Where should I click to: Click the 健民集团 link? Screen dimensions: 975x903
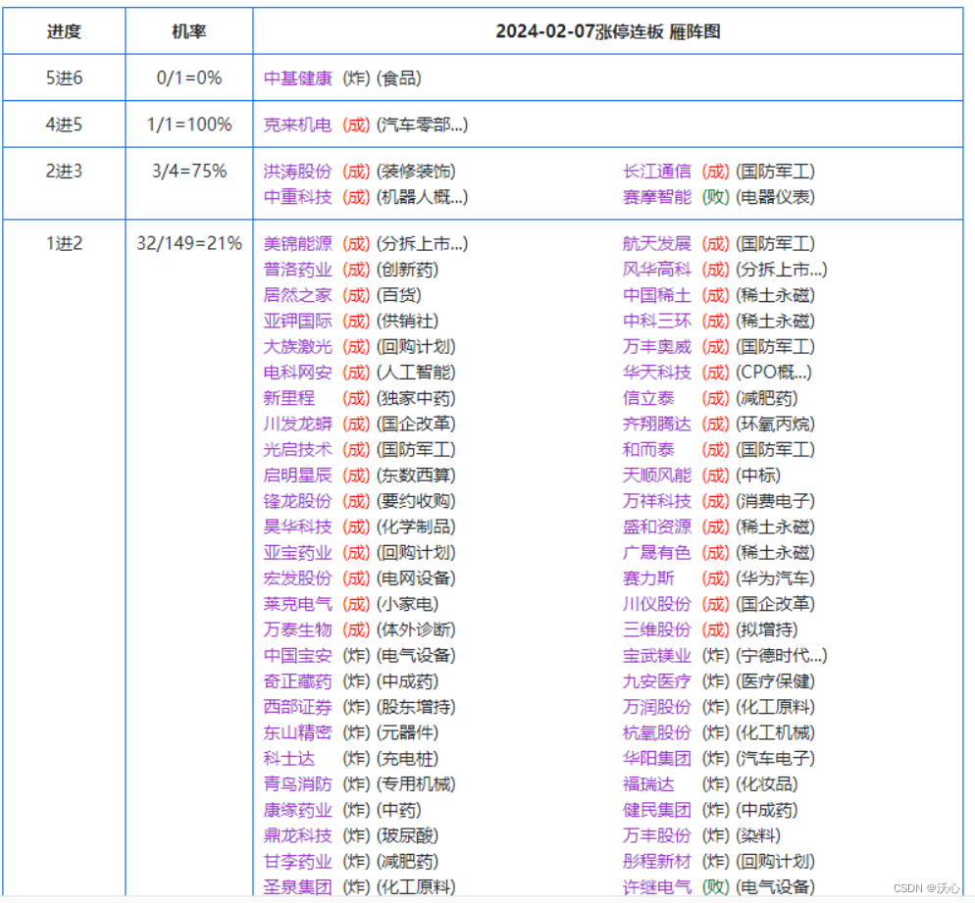click(657, 811)
